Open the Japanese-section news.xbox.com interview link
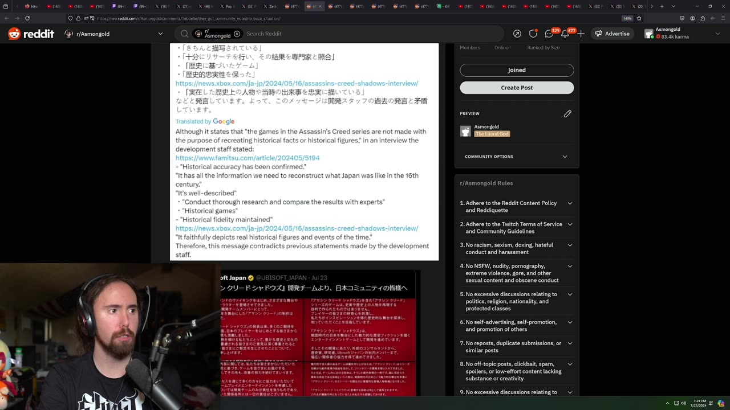Viewport: 730px width, 410px height. coord(297,83)
